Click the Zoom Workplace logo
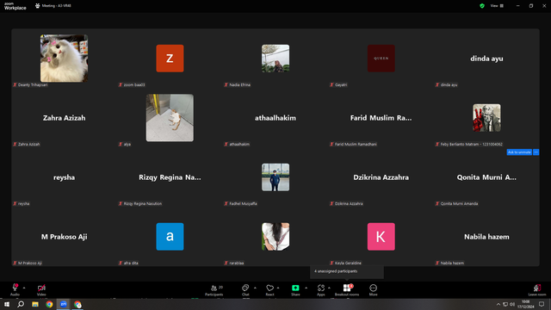551x310 pixels. point(15,6)
